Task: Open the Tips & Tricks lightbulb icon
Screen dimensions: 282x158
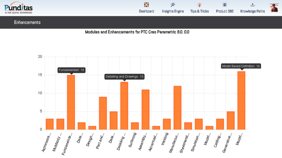Action: point(199,5)
